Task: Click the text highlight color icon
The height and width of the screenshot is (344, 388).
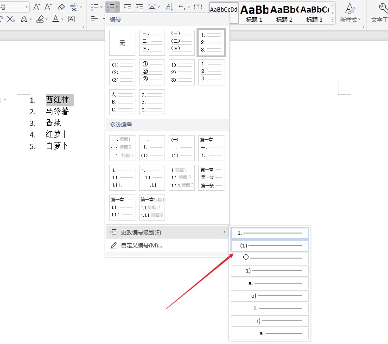Action: point(40,19)
